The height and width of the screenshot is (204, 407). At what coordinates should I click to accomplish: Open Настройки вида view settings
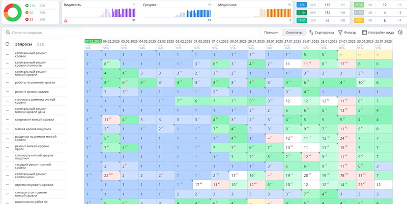point(378,33)
